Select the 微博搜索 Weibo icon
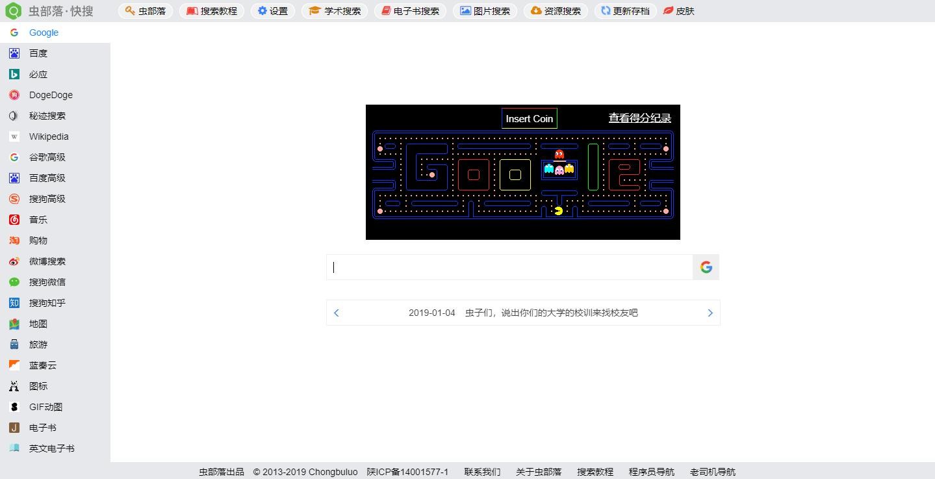This screenshot has width=935, height=479. point(14,261)
